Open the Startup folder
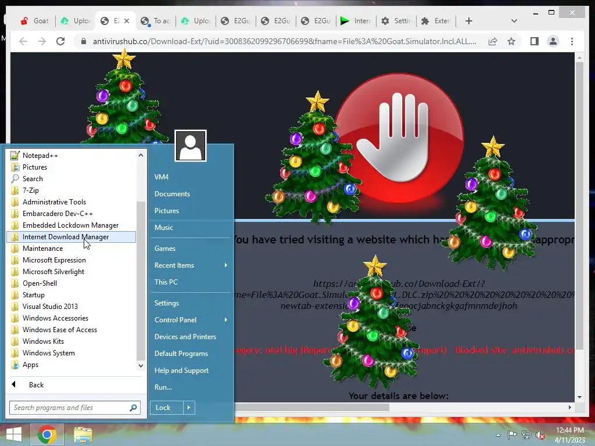Image resolution: width=595 pixels, height=446 pixels. tap(71, 295)
